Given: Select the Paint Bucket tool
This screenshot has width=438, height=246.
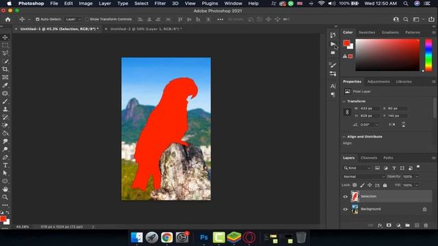Looking at the screenshot, I should (x=5, y=133).
